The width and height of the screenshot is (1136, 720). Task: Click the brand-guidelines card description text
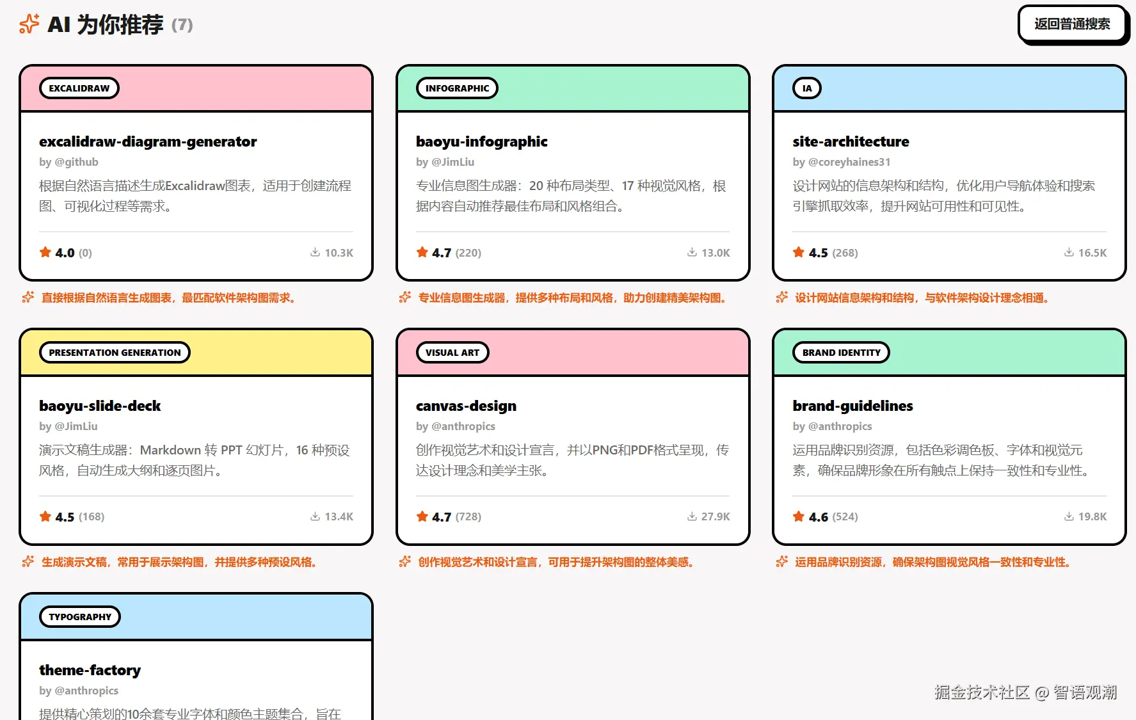[x=942, y=460]
